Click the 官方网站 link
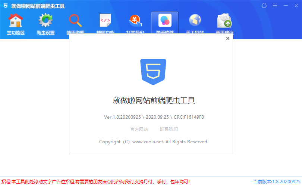This screenshot has height=187, width=302. click(x=139, y=129)
